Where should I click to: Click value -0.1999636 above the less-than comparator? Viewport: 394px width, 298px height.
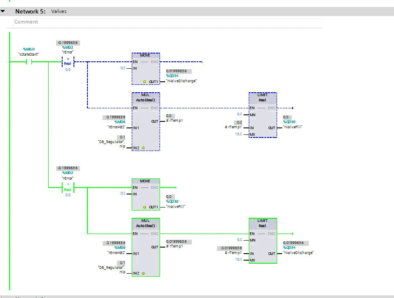(x=68, y=168)
